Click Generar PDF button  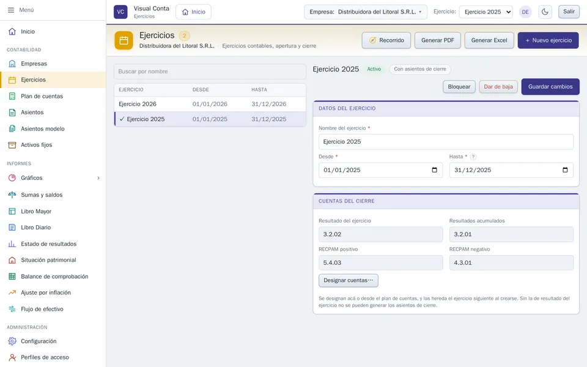[438, 40]
